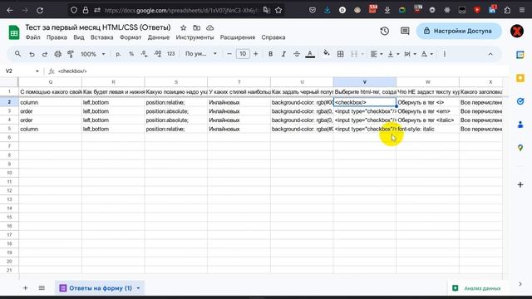Open the Вставка menu

pos(101,37)
